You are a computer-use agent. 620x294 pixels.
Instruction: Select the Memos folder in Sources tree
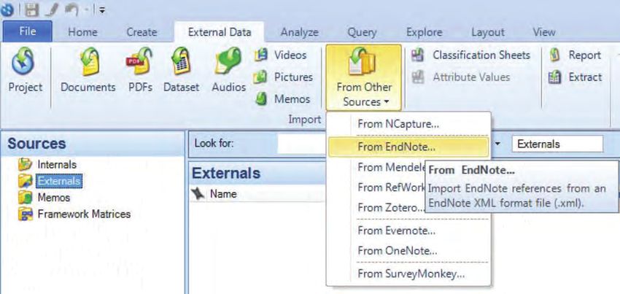tap(54, 198)
